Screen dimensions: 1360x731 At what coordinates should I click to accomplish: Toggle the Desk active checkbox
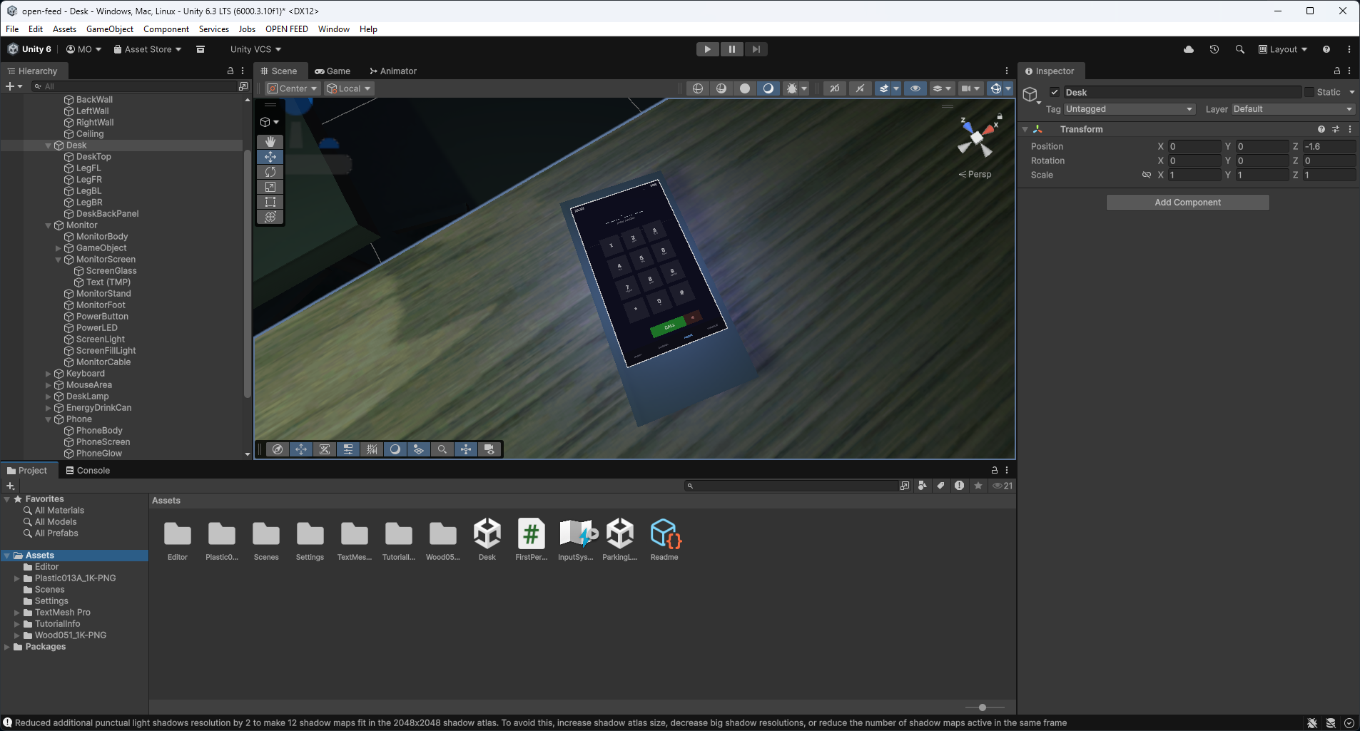pyautogui.click(x=1055, y=92)
